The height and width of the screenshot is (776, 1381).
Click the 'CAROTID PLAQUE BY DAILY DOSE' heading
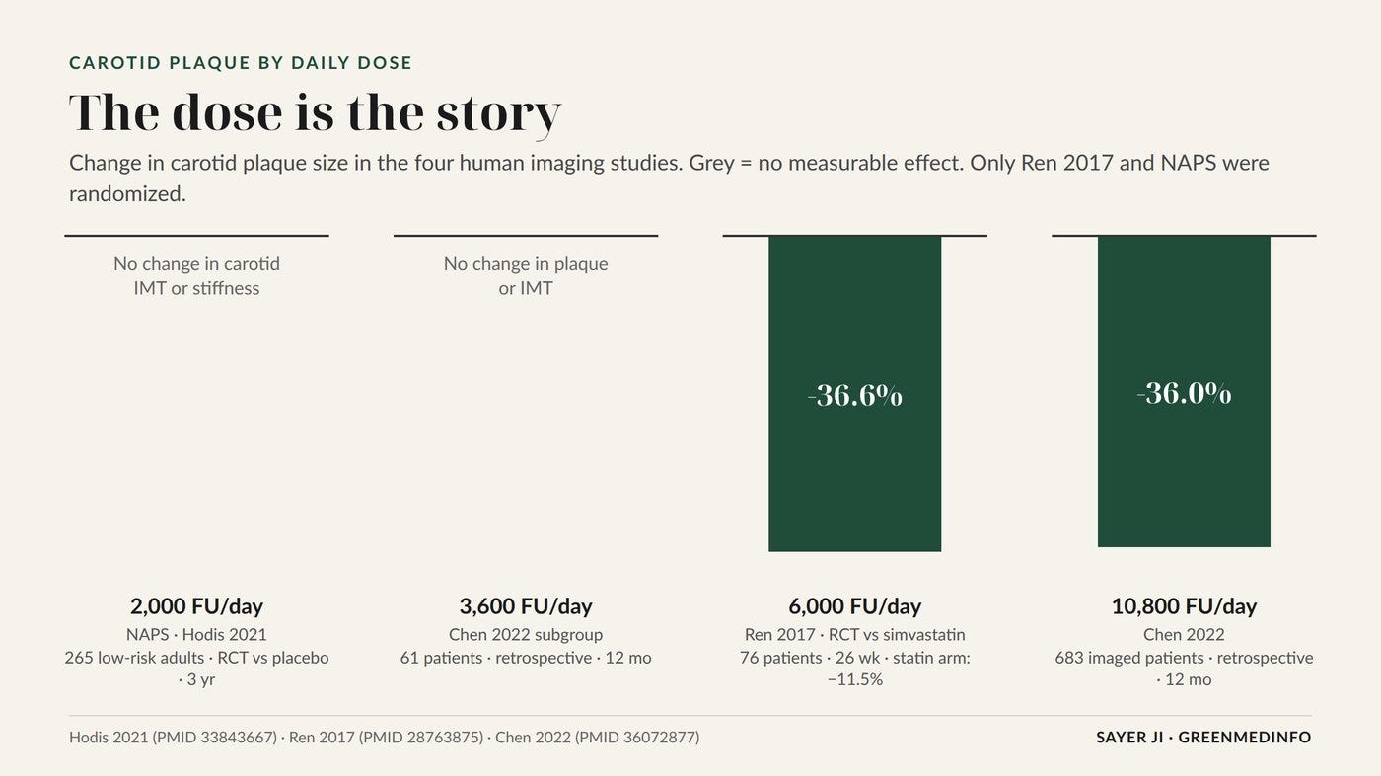pos(241,63)
